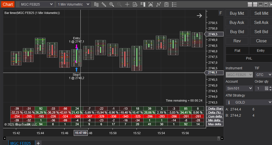Click the Delta (Bar) row label
This screenshot has height=145, width=272.
[x=215, y=109]
